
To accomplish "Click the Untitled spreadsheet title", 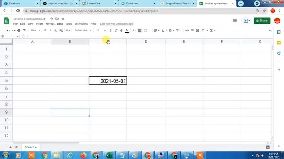I will click(29, 19).
